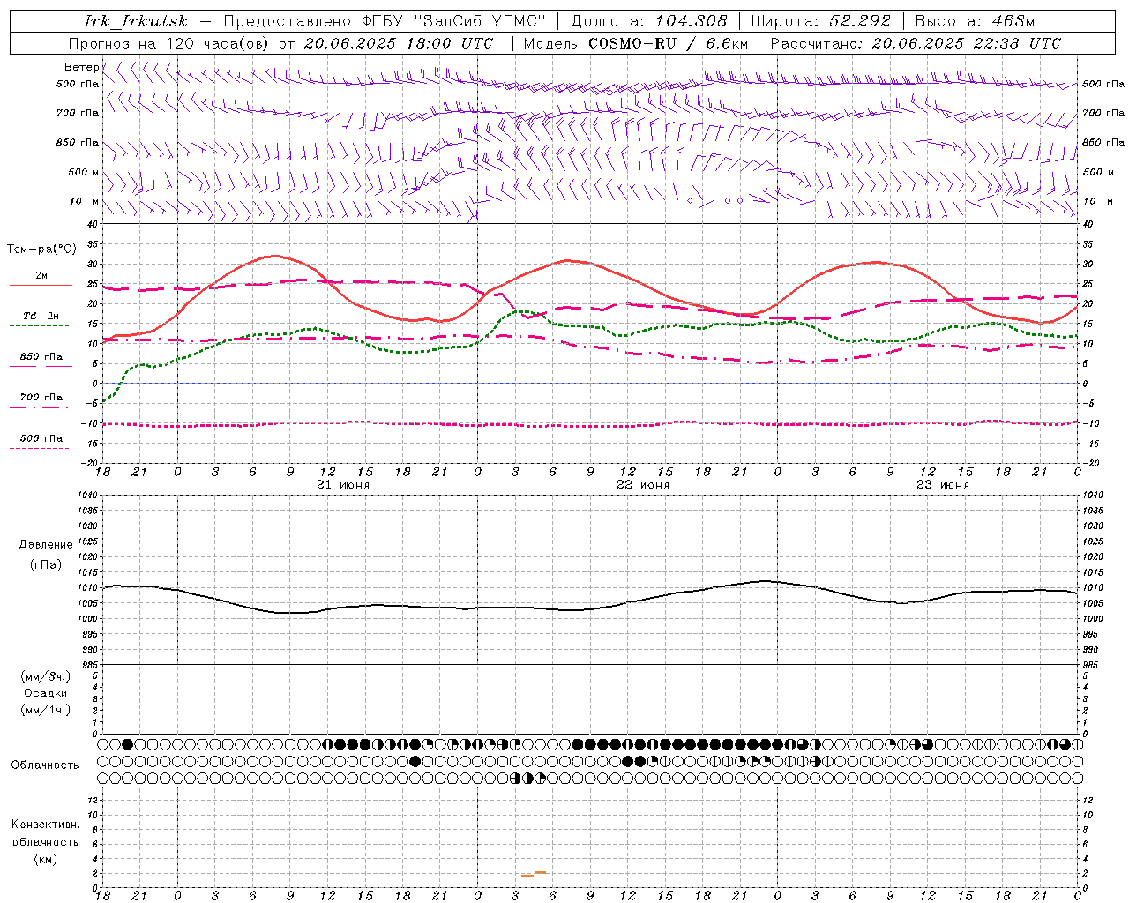Click the '10 м' wind level label on left
Viewport: 1129px width, 903px height.
(85, 201)
